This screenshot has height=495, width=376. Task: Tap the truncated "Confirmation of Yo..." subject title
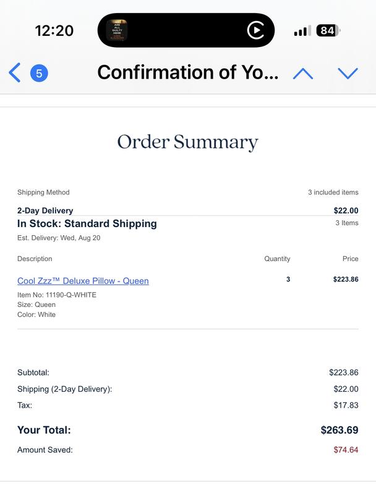click(x=187, y=73)
